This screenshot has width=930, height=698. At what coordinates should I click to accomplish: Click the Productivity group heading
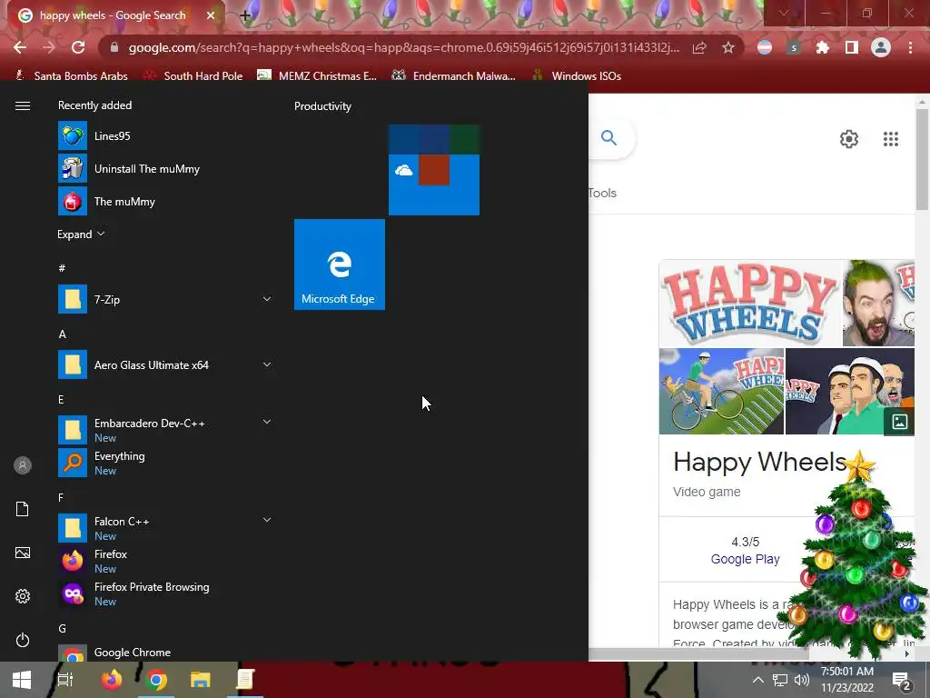(x=322, y=106)
